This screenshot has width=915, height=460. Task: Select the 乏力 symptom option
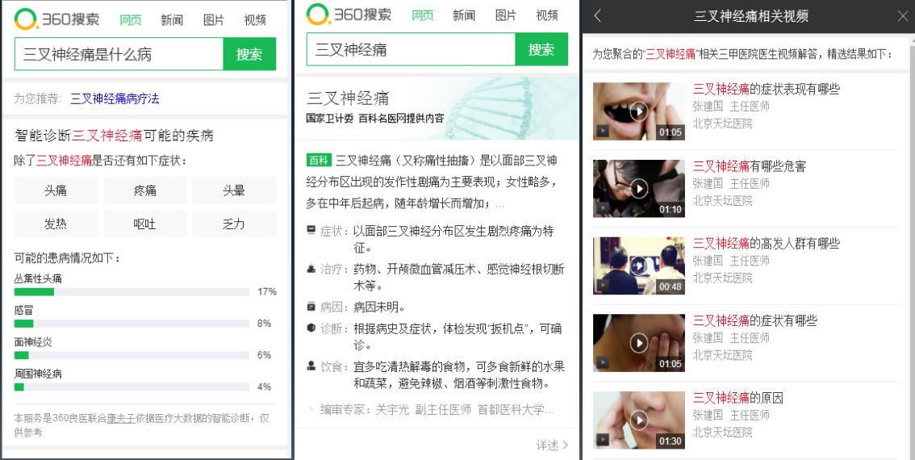click(x=234, y=224)
